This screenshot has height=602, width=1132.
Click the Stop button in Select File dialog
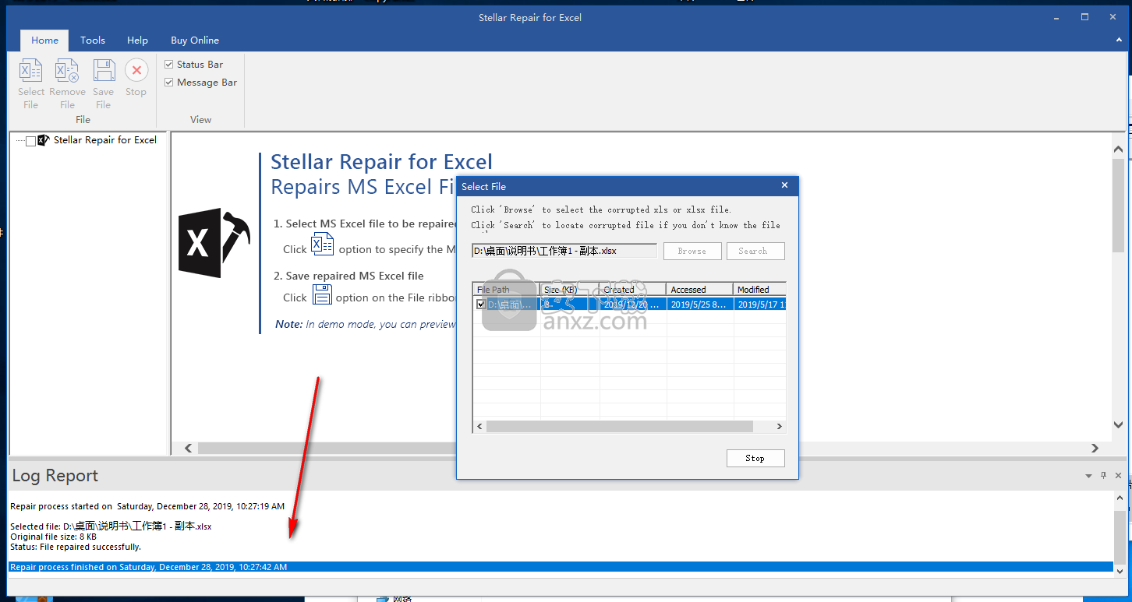tap(755, 458)
